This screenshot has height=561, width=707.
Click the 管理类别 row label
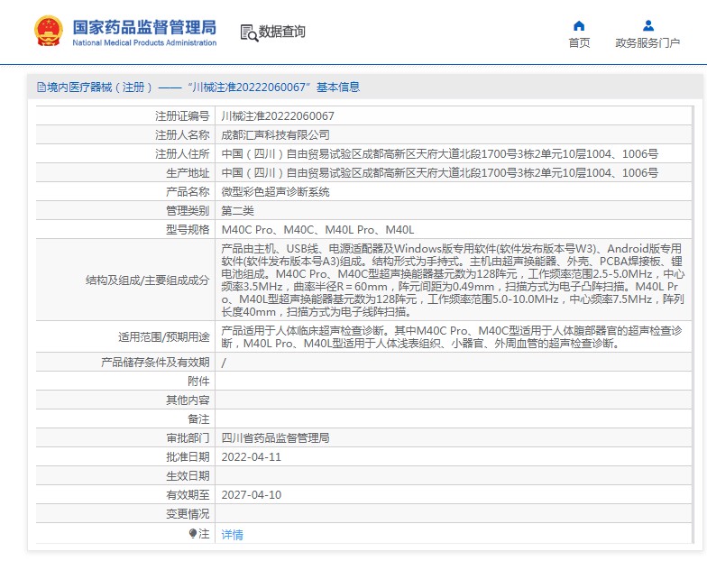tap(188, 211)
